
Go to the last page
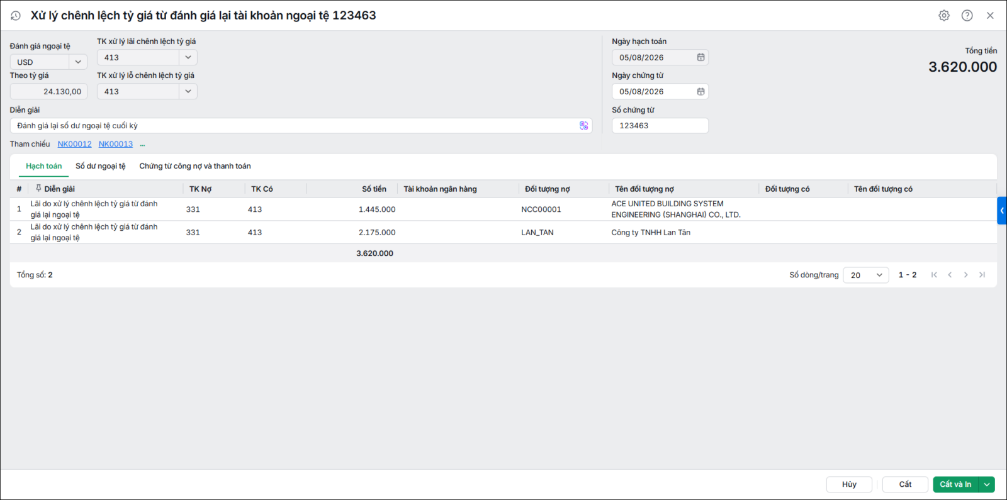click(982, 275)
